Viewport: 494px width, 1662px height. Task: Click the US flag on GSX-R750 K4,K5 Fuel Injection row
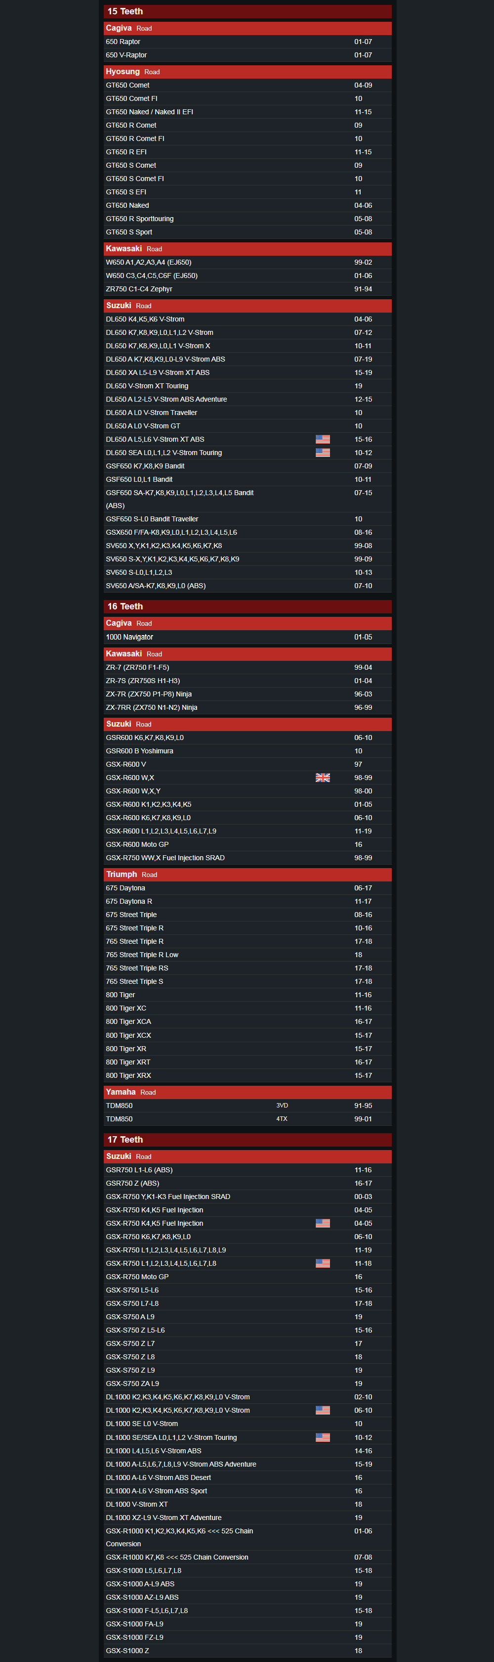point(323,1223)
